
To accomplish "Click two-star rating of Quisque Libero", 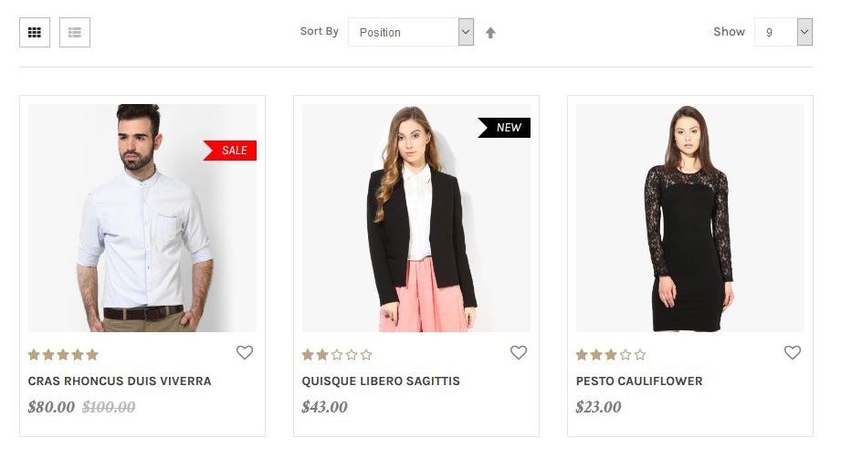I will [337, 355].
